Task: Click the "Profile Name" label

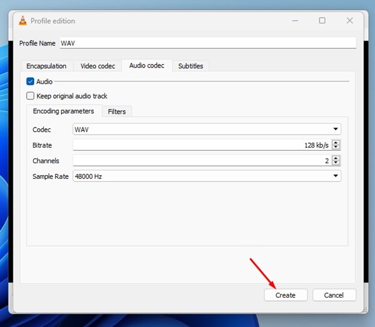Action: (x=37, y=43)
